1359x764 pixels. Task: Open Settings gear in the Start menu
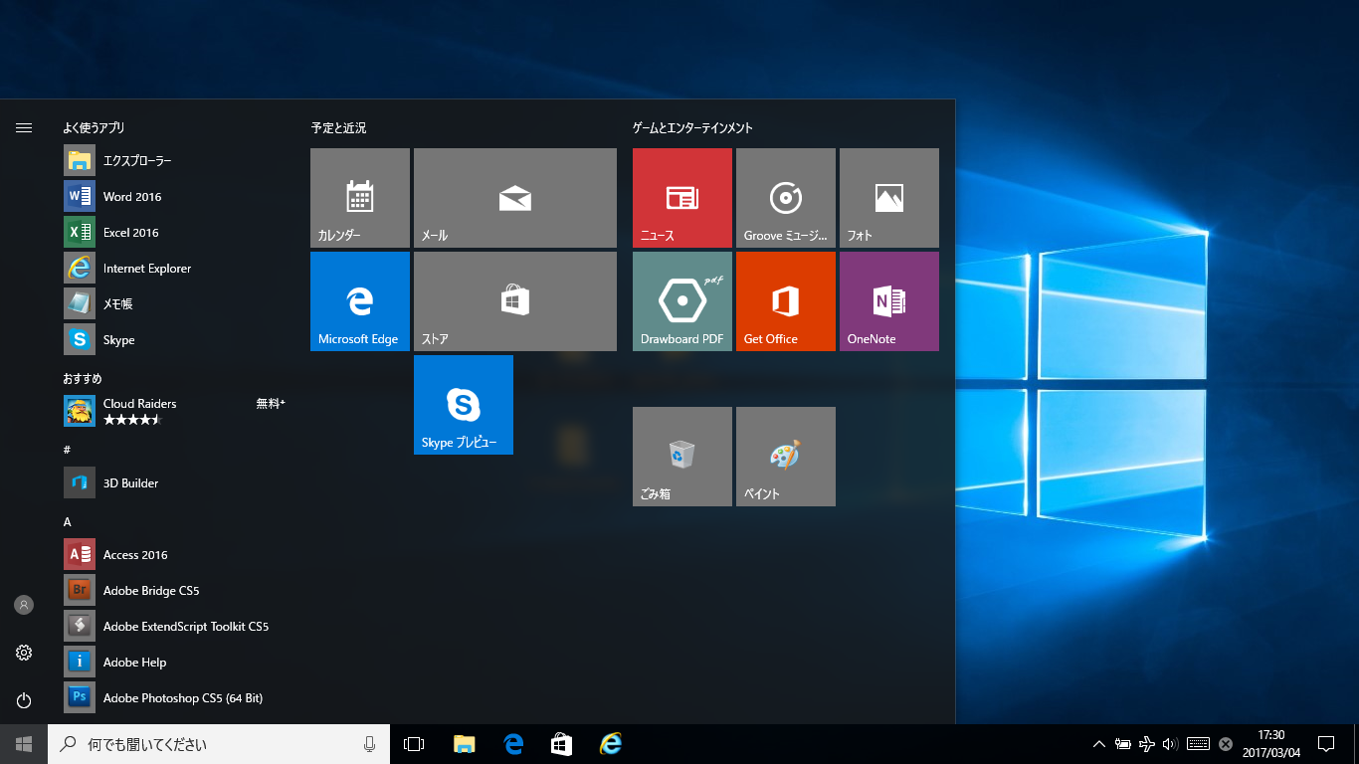[x=24, y=653]
